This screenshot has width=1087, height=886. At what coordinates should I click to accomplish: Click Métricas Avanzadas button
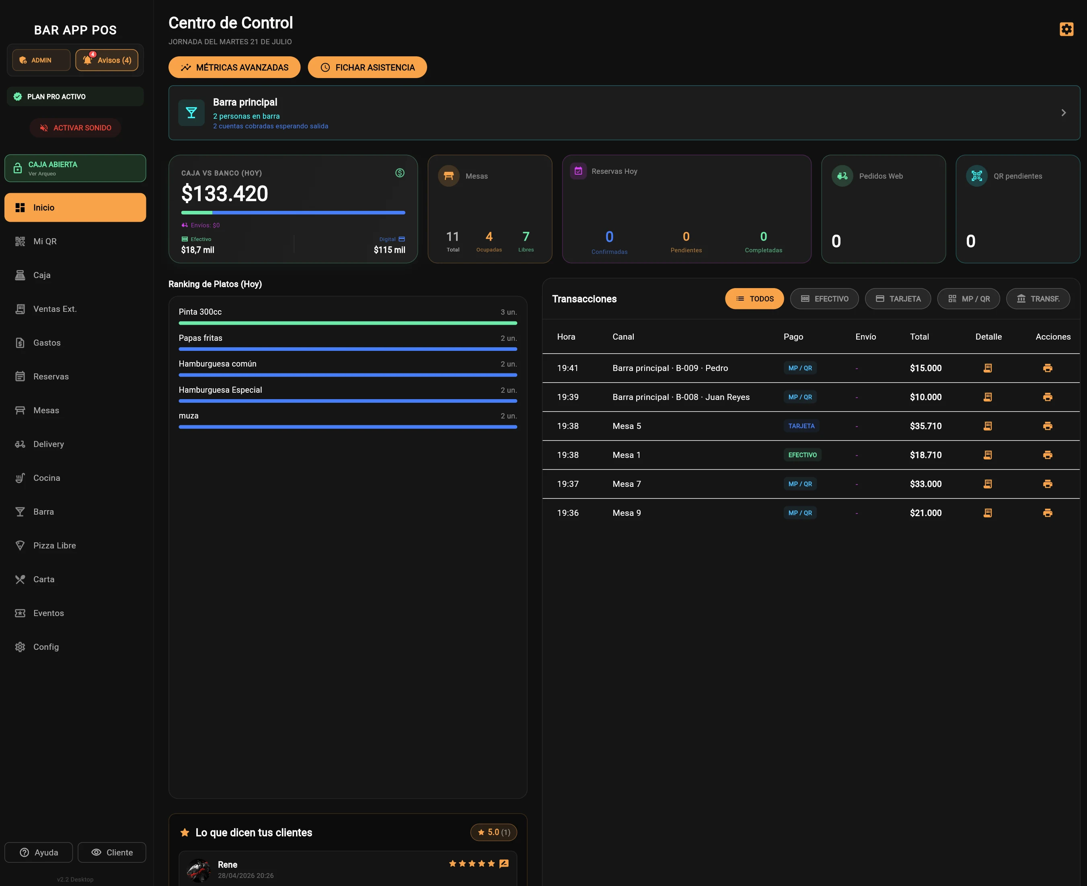tap(234, 67)
